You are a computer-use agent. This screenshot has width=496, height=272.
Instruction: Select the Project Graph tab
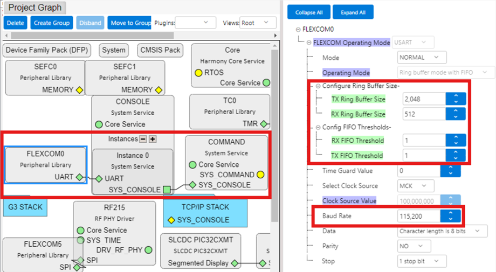35,8
